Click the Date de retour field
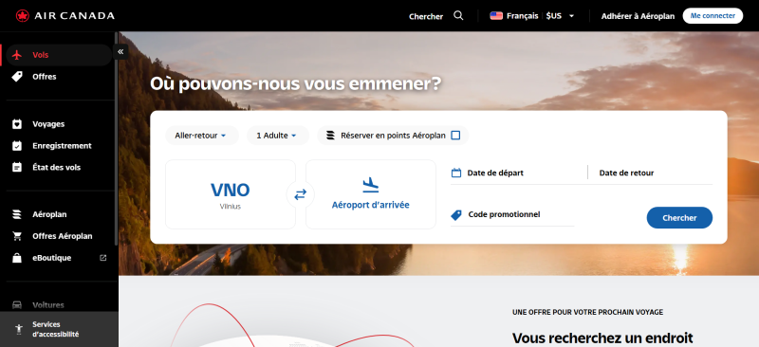 click(651, 173)
